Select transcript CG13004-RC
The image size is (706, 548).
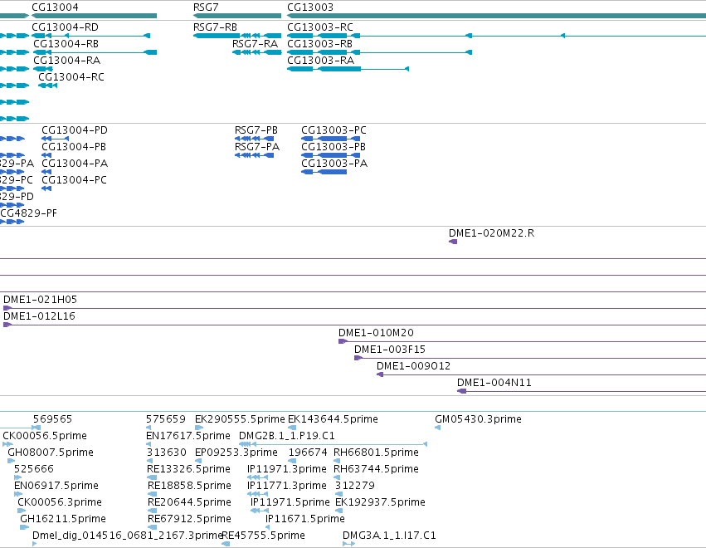tap(71, 77)
